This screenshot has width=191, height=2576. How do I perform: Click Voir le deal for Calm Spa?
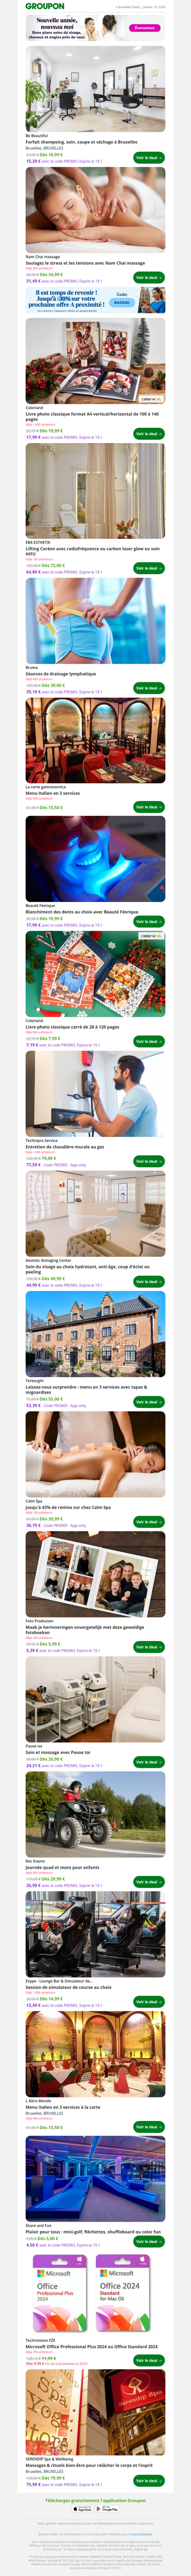point(147,1521)
